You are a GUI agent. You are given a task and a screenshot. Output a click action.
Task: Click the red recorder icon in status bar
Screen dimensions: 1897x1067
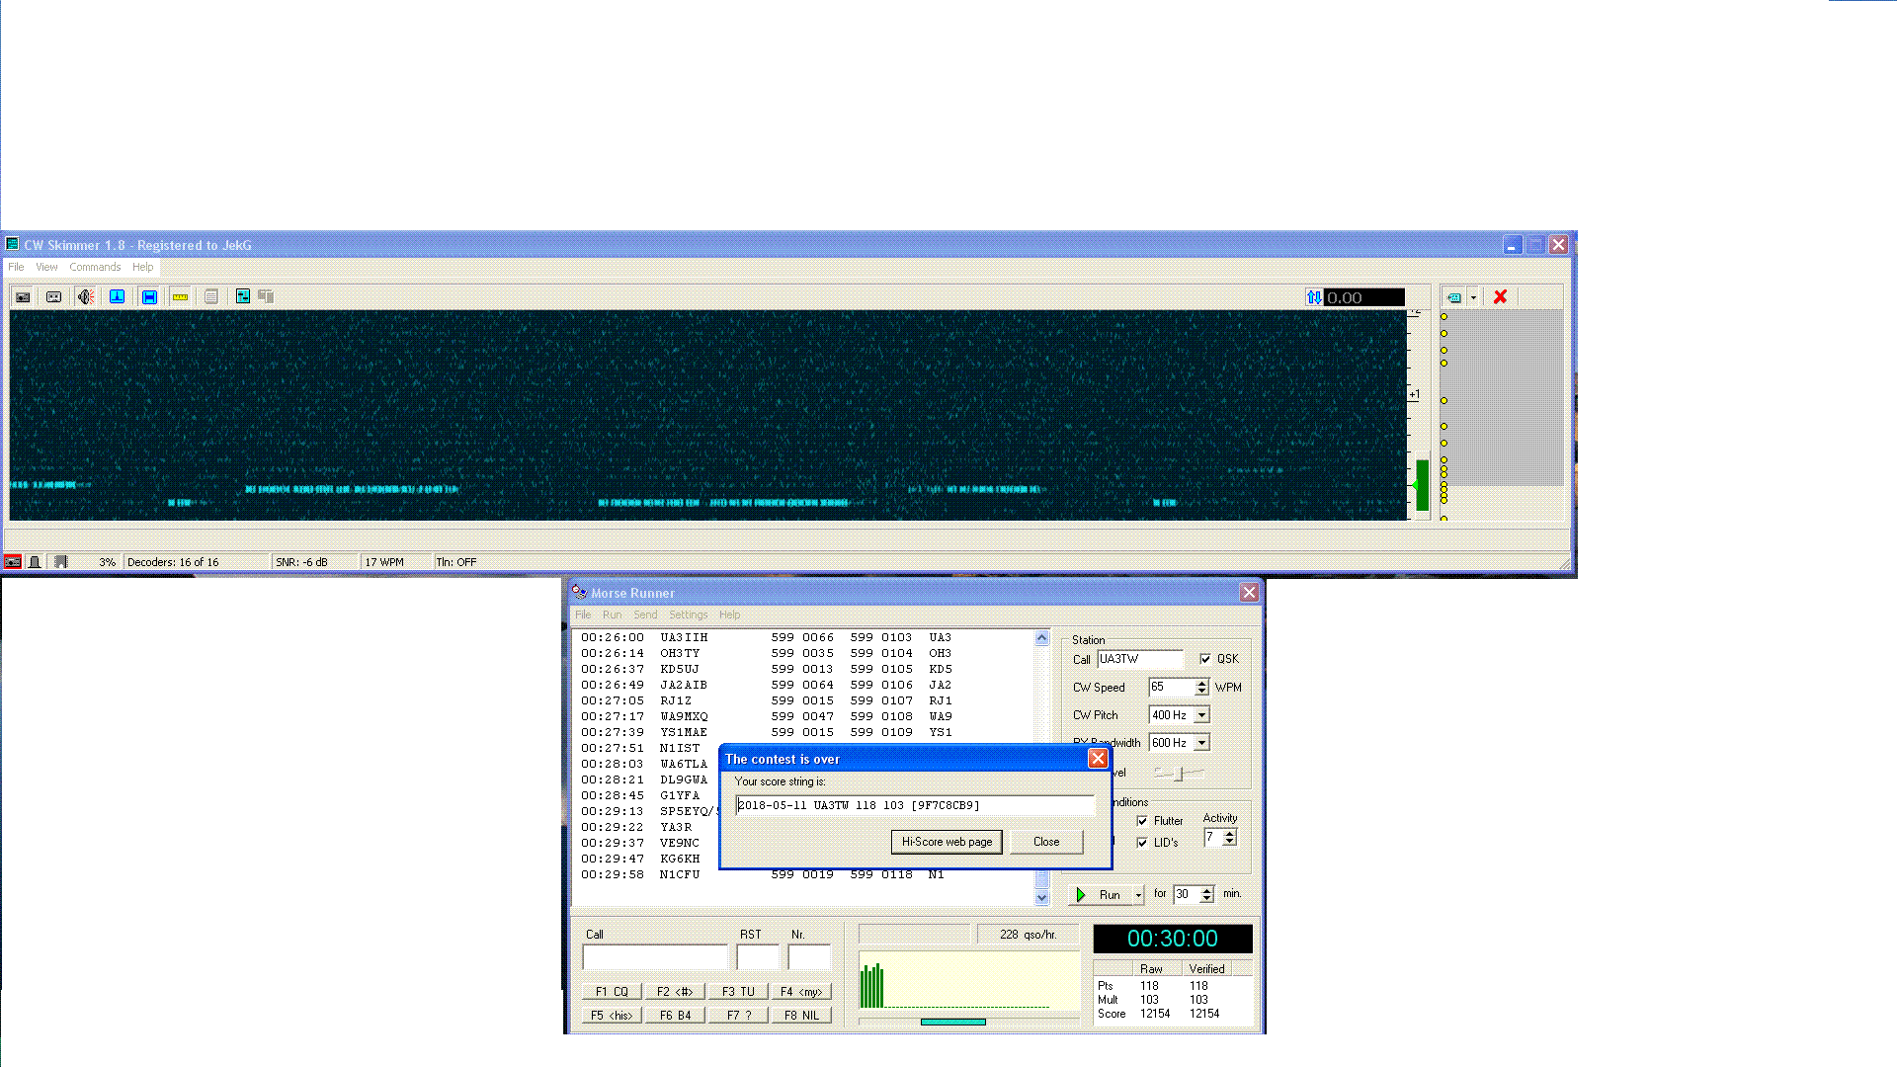coord(13,562)
